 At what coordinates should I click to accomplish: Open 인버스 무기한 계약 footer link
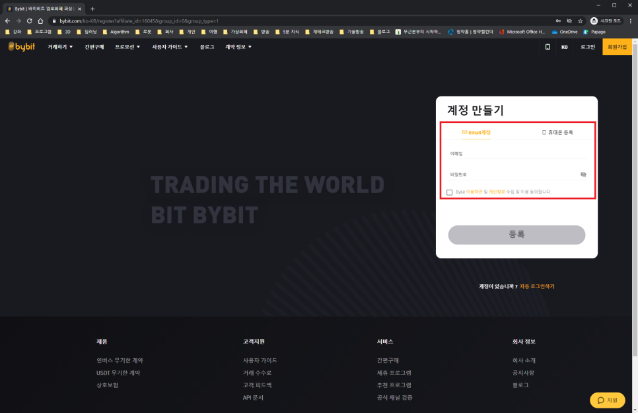pyautogui.click(x=120, y=360)
